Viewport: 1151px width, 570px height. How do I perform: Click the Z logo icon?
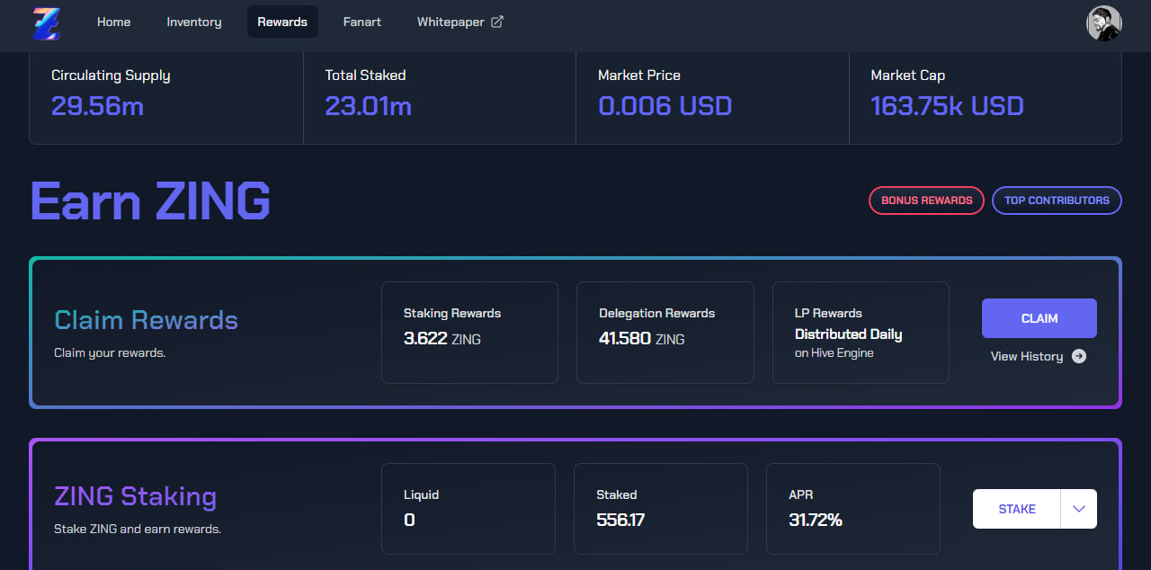(x=47, y=23)
